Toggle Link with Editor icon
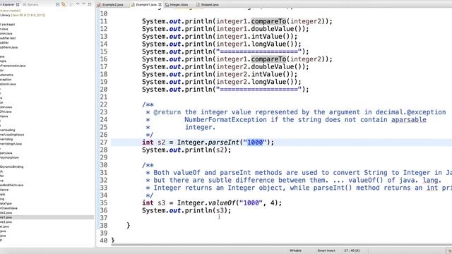 click(64, 5)
